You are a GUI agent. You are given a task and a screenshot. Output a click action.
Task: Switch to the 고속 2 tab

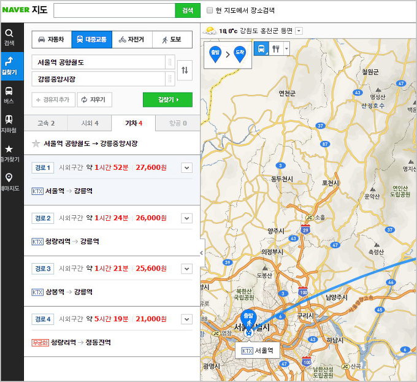click(x=46, y=123)
